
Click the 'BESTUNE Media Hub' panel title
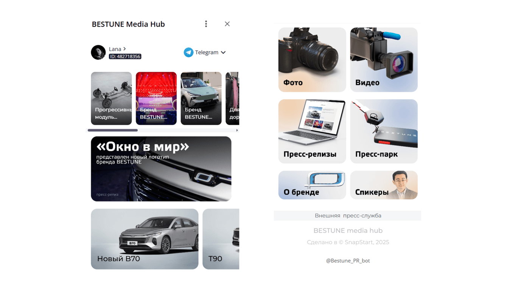(x=128, y=24)
